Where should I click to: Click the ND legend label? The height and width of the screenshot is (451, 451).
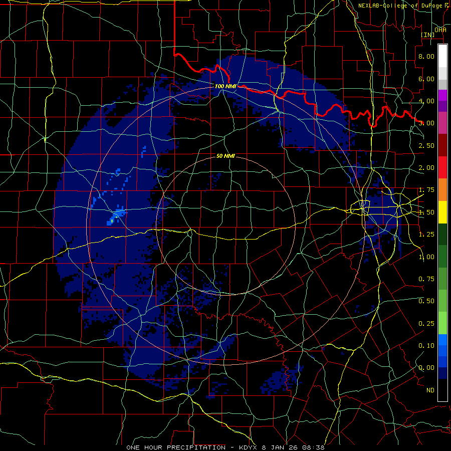point(430,390)
